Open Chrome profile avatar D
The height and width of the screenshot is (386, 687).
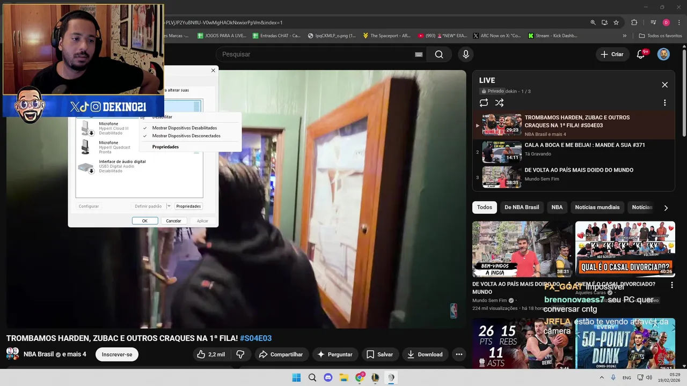(x=666, y=23)
